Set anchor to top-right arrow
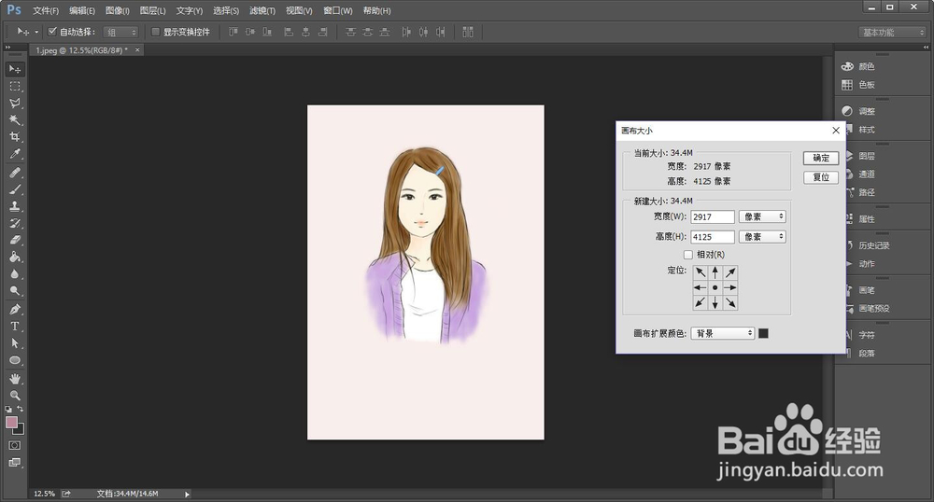The height and width of the screenshot is (502, 934). [x=730, y=272]
